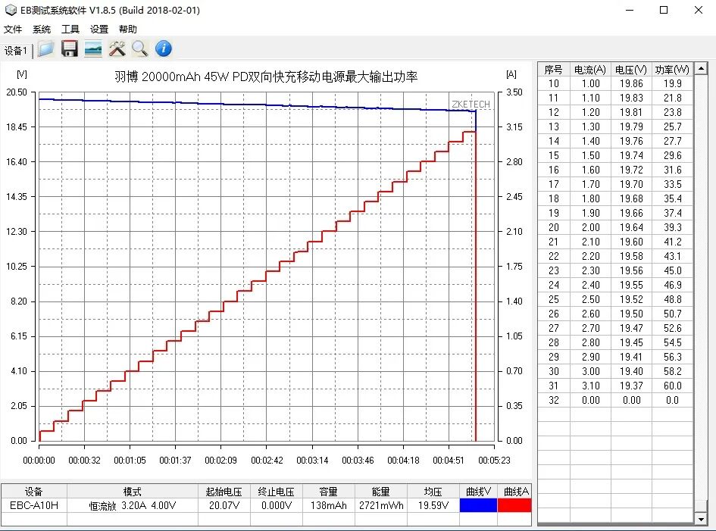Click the magnifier search icon
The image size is (716, 531).
[139, 48]
